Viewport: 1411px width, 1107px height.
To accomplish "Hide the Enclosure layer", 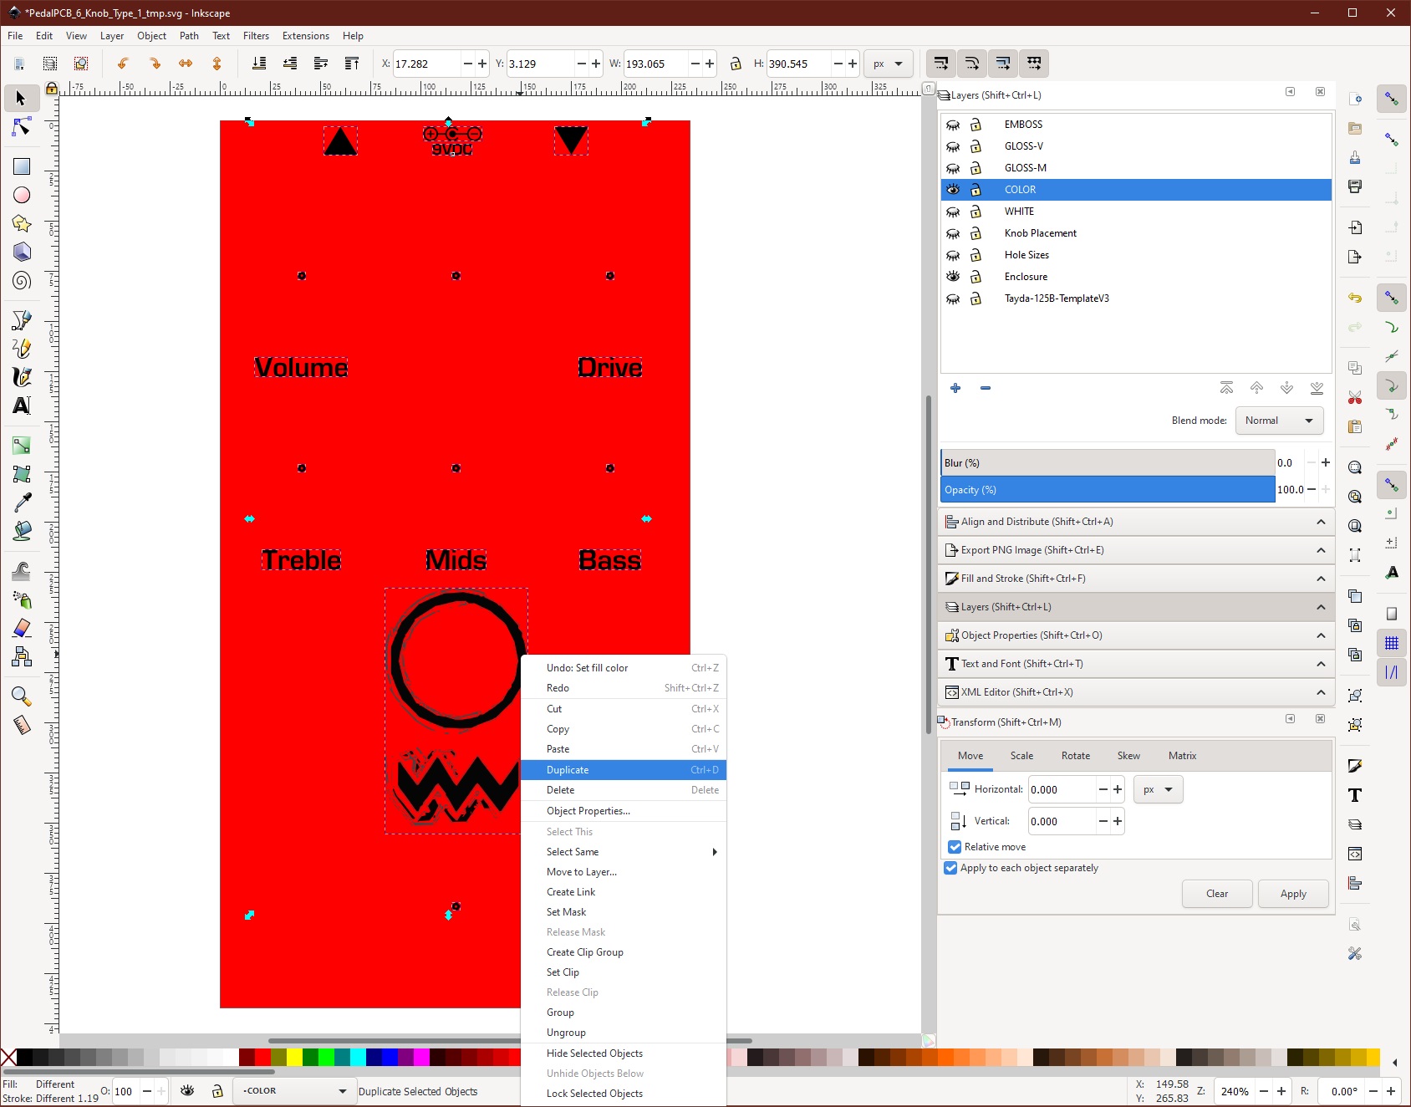I will point(953,277).
